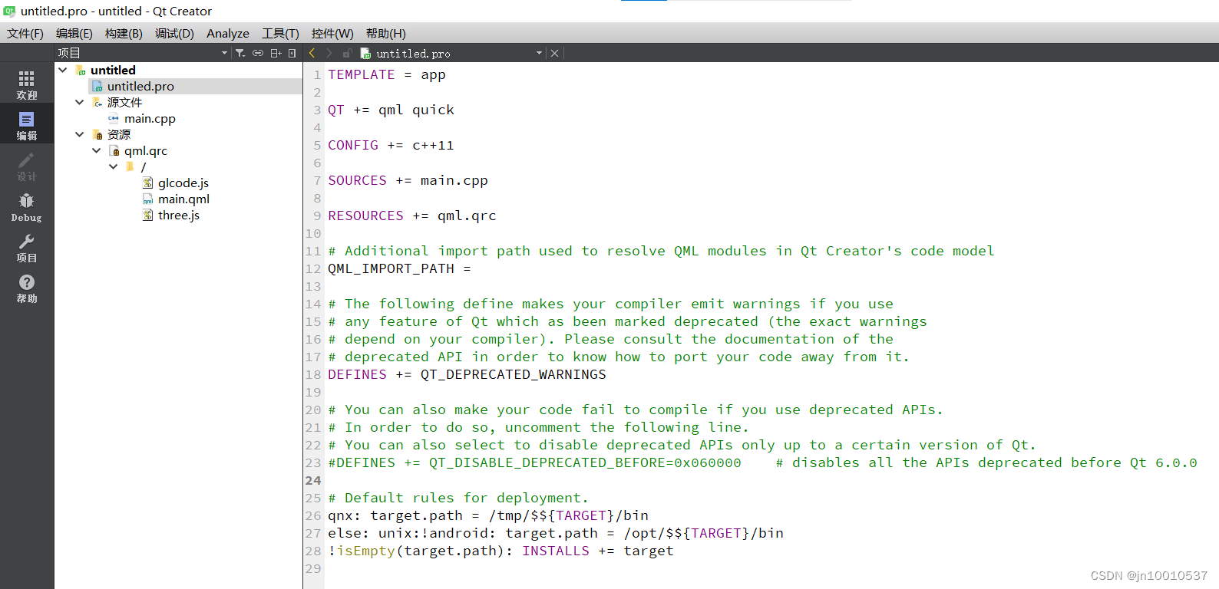
Task: Open the 帮助(H) menu
Action: (x=385, y=33)
